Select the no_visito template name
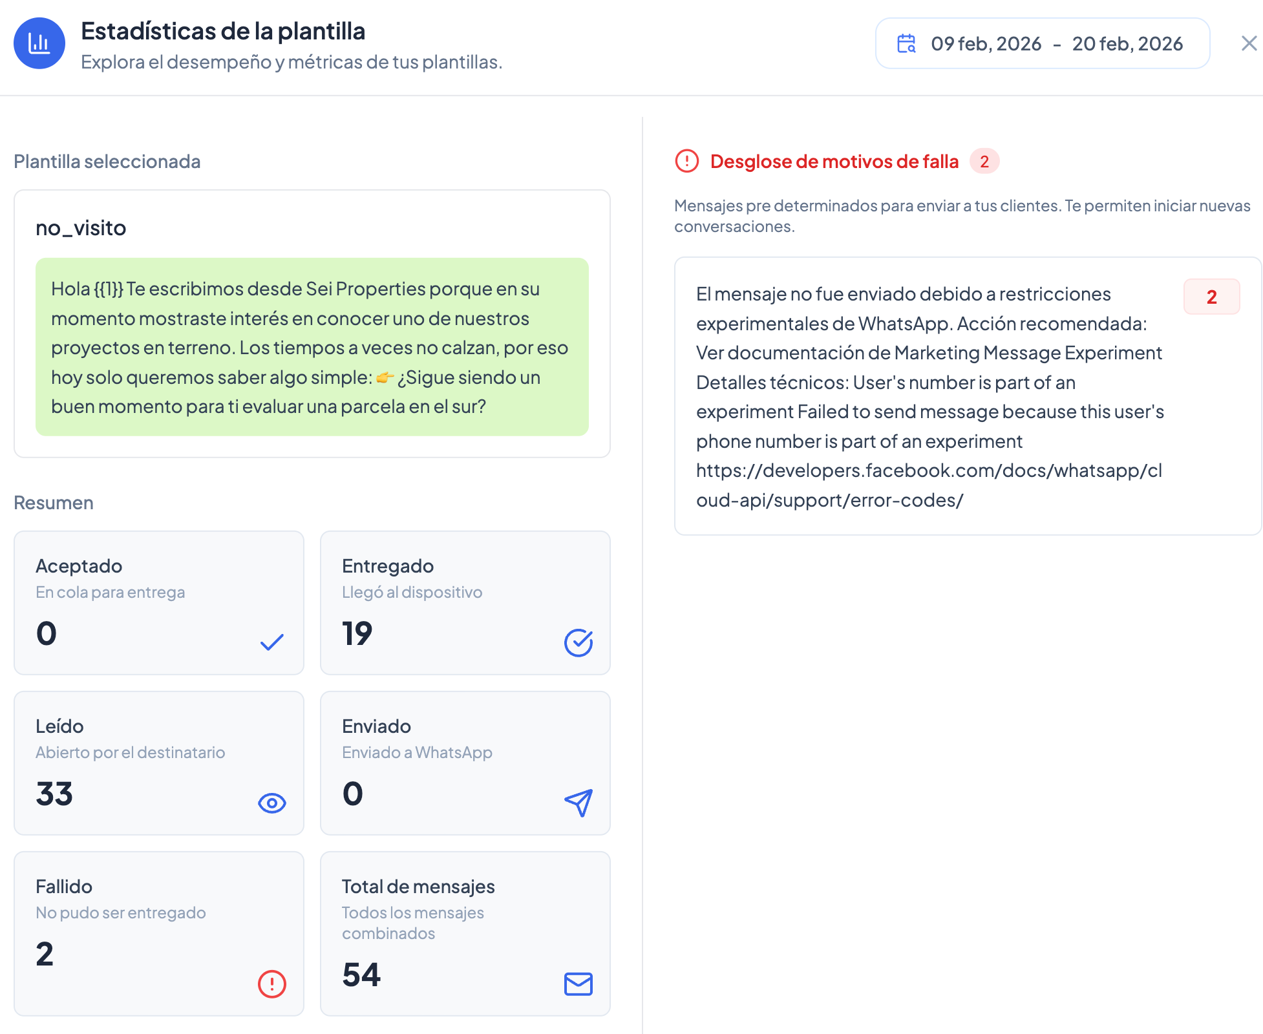 pyautogui.click(x=81, y=228)
